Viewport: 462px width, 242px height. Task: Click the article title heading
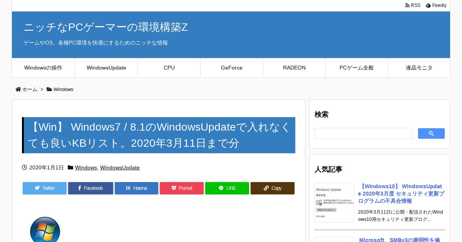pos(159,135)
